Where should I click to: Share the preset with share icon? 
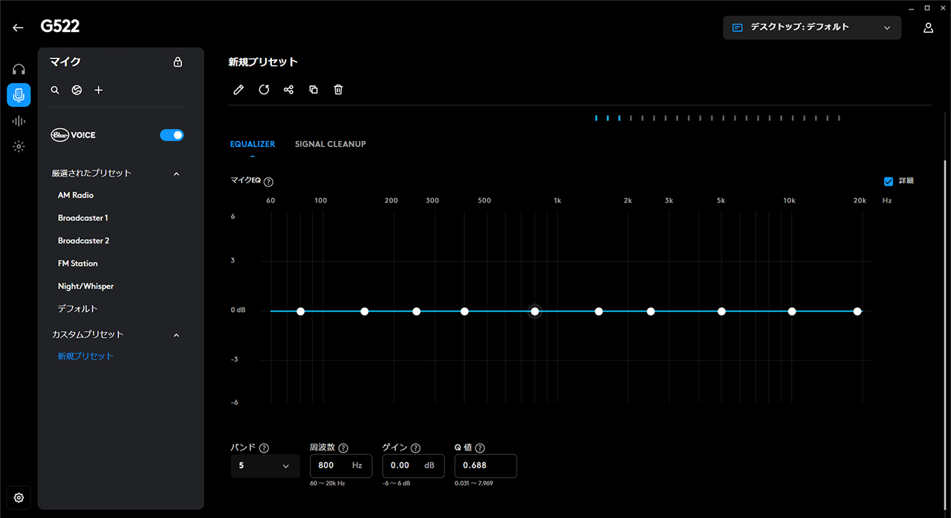point(289,90)
